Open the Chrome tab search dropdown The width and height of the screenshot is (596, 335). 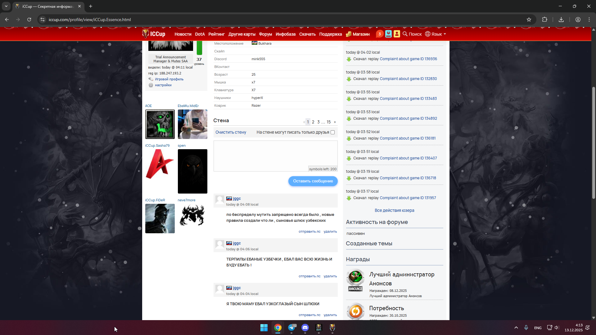point(6,6)
